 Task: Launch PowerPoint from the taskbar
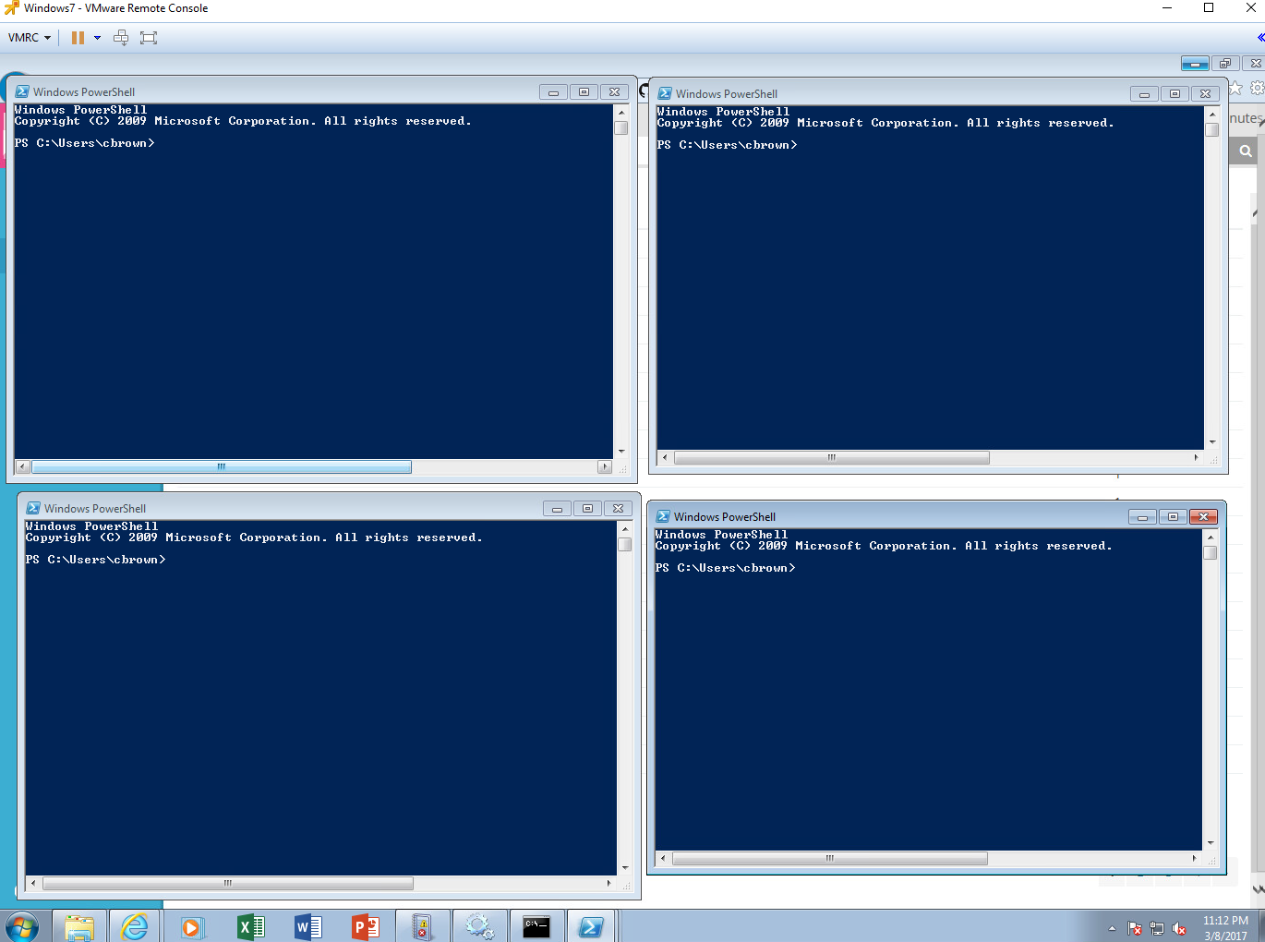click(x=366, y=926)
